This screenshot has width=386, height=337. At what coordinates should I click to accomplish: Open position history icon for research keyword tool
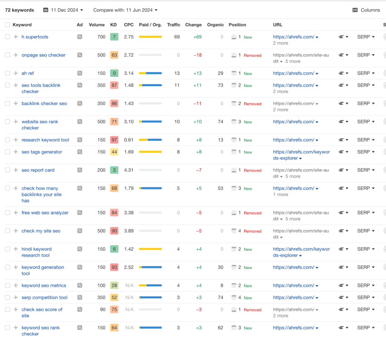343,140
